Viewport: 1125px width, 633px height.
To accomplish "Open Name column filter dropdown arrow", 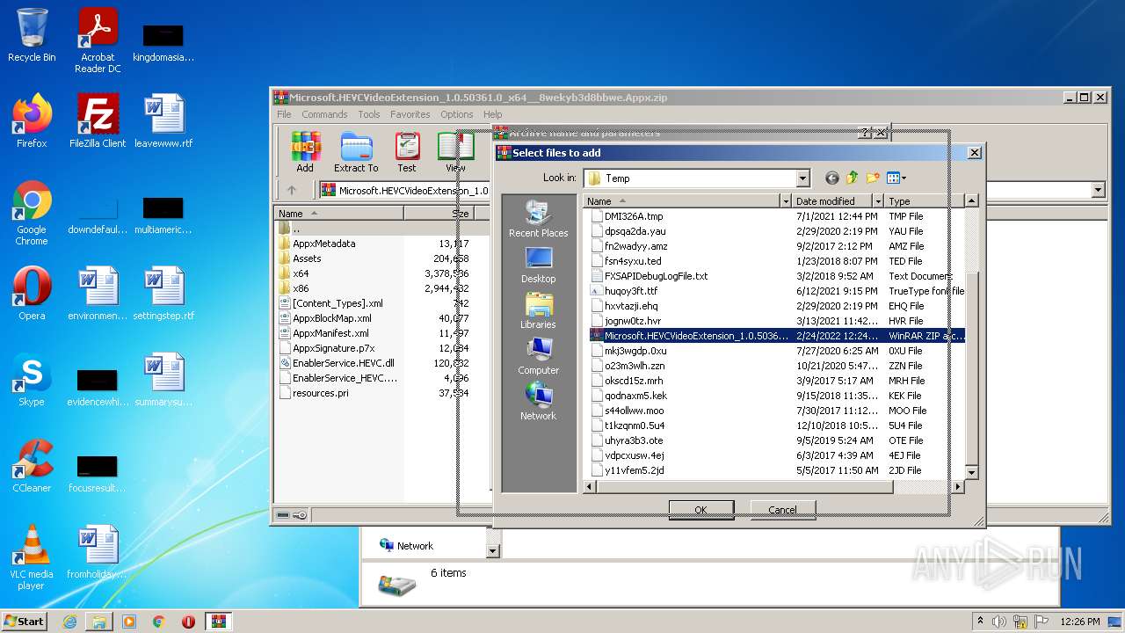I will (x=786, y=201).
